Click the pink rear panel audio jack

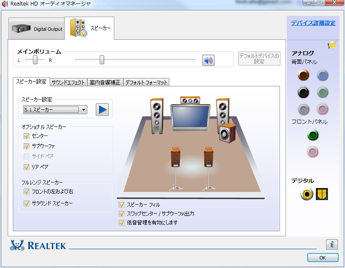pos(323,109)
